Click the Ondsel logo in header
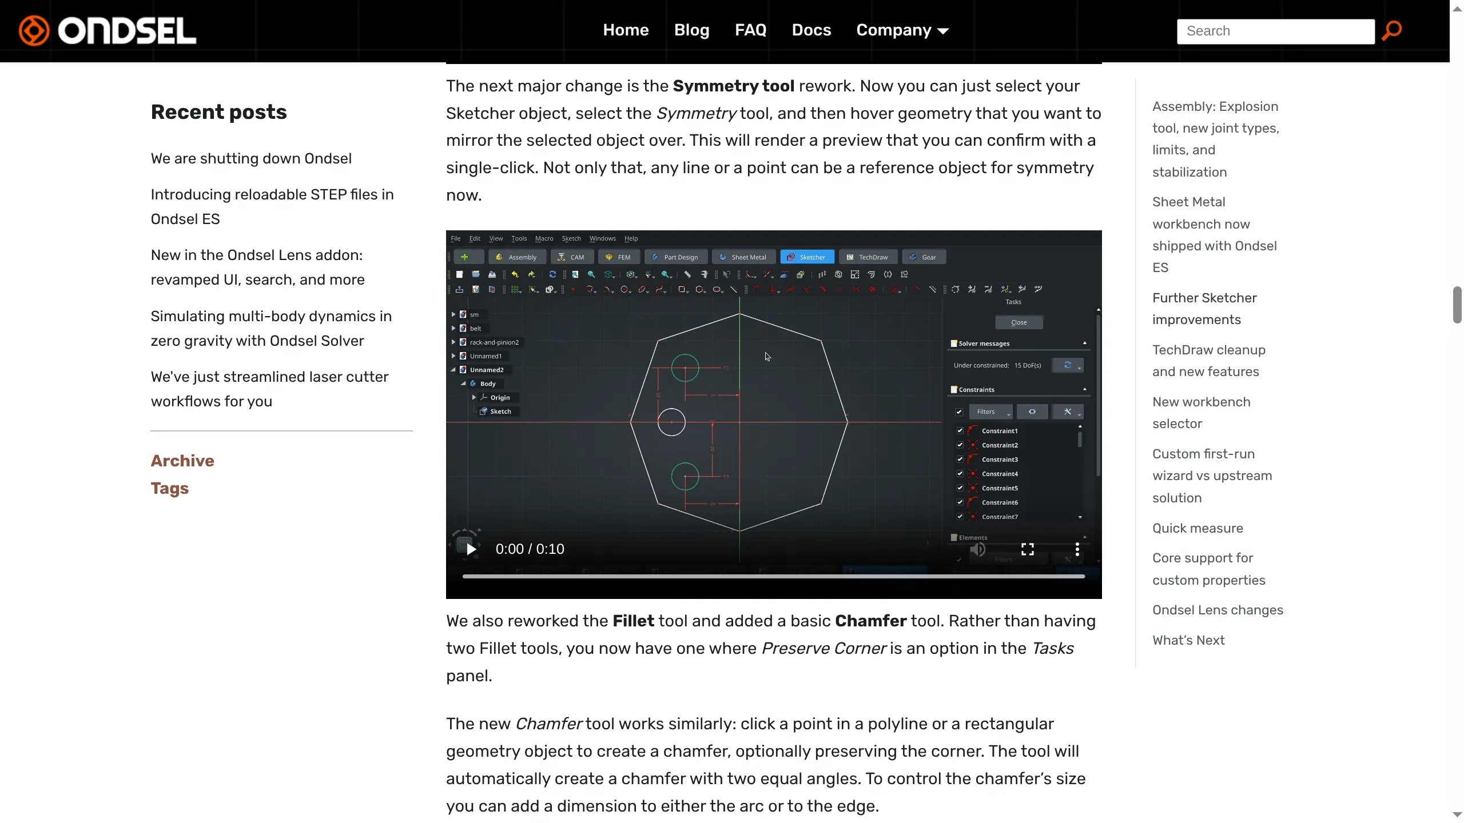 coord(108,30)
